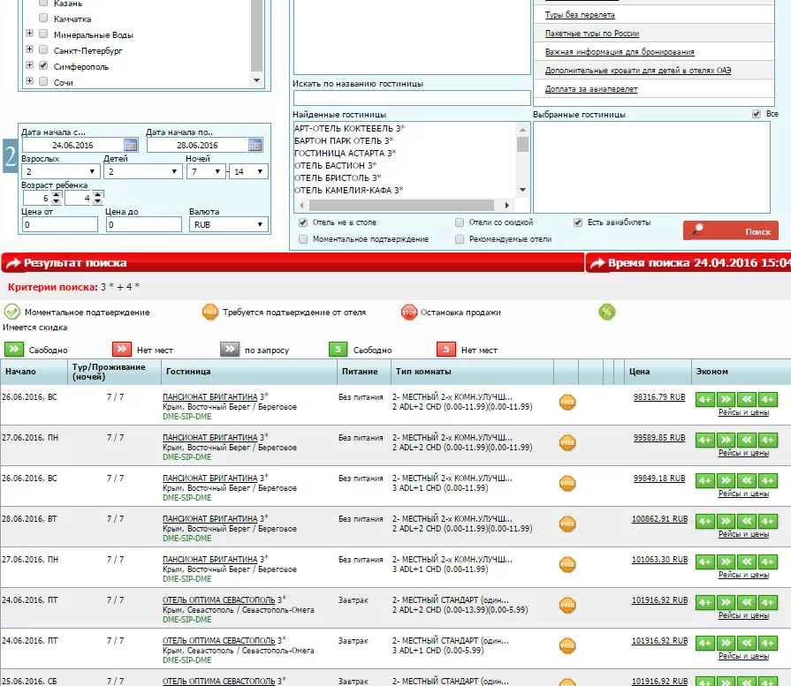Image resolution: width=791 pixels, height=686 pixels.
Task: Open calendar for start date to field
Action: point(255,145)
